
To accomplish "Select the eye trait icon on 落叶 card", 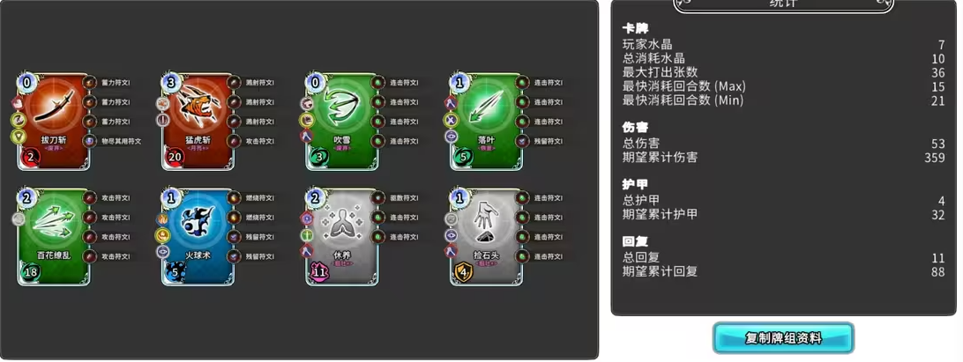I will 452,137.
